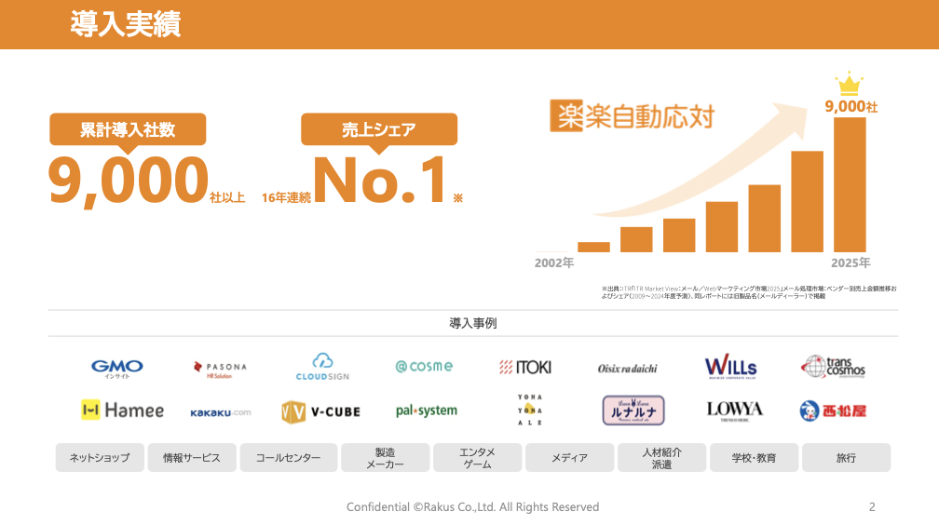
Task: Click the @cosme logo
Action: (424, 367)
